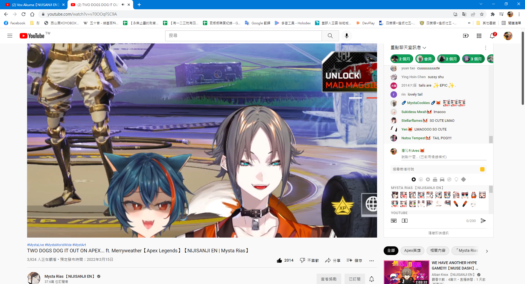Click the 會員 member chip in ticker
Screen dimensions: 525x284
tap(425, 59)
